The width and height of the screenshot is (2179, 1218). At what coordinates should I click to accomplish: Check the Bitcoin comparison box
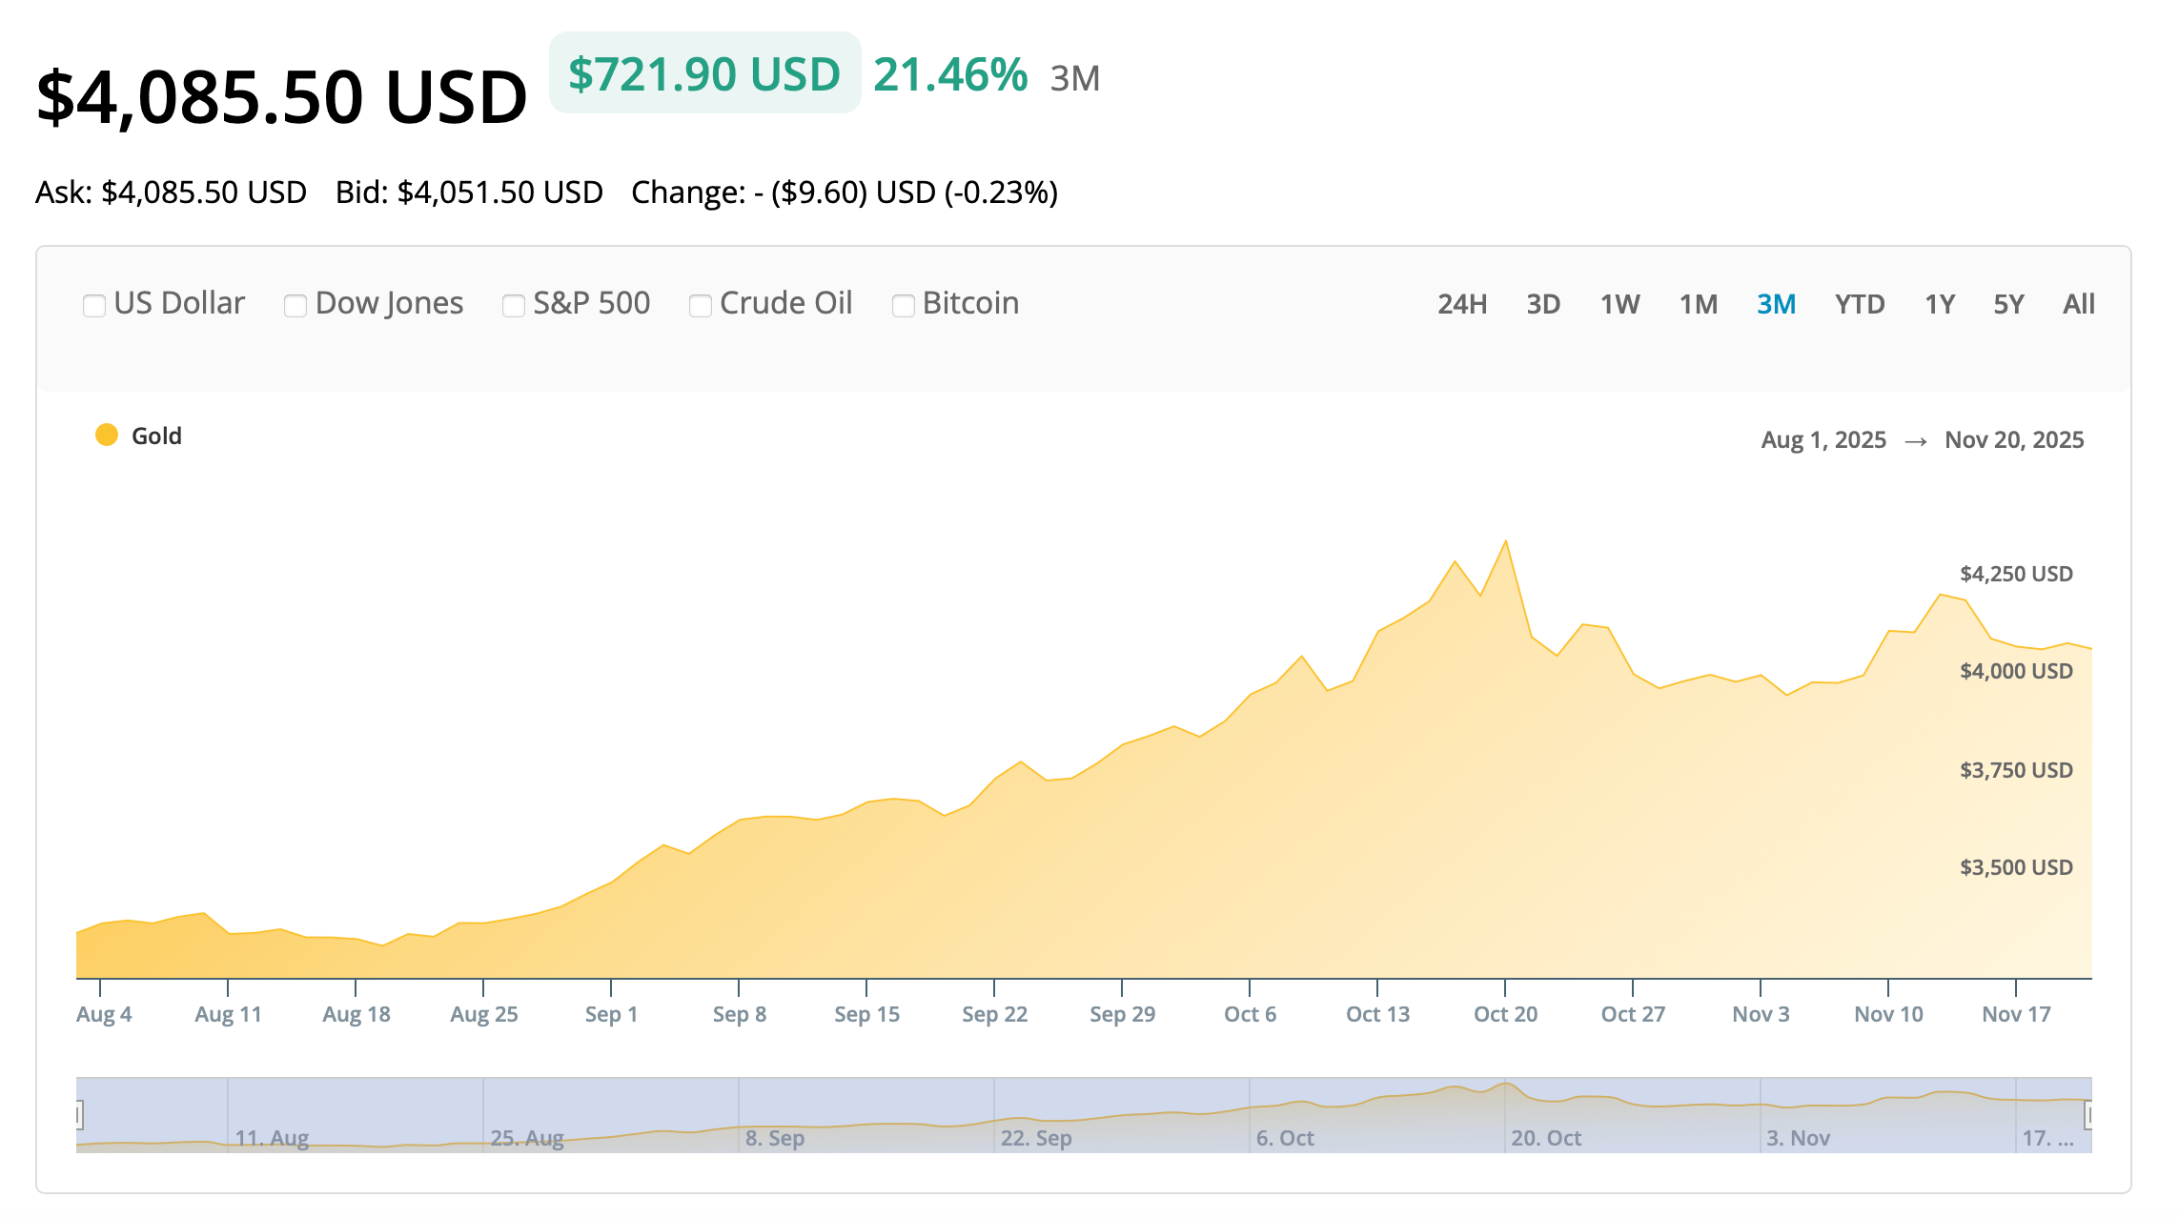coord(903,305)
